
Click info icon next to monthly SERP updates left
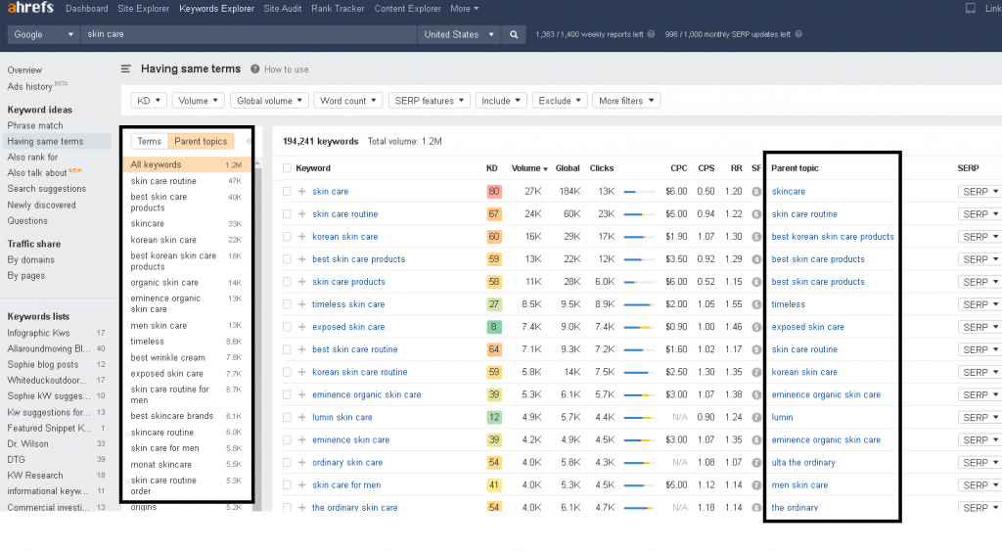pos(798,34)
